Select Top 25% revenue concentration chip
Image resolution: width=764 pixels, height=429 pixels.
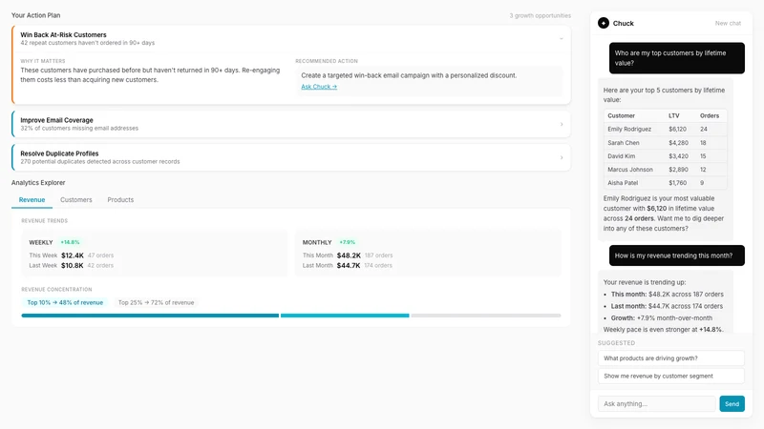coord(156,302)
